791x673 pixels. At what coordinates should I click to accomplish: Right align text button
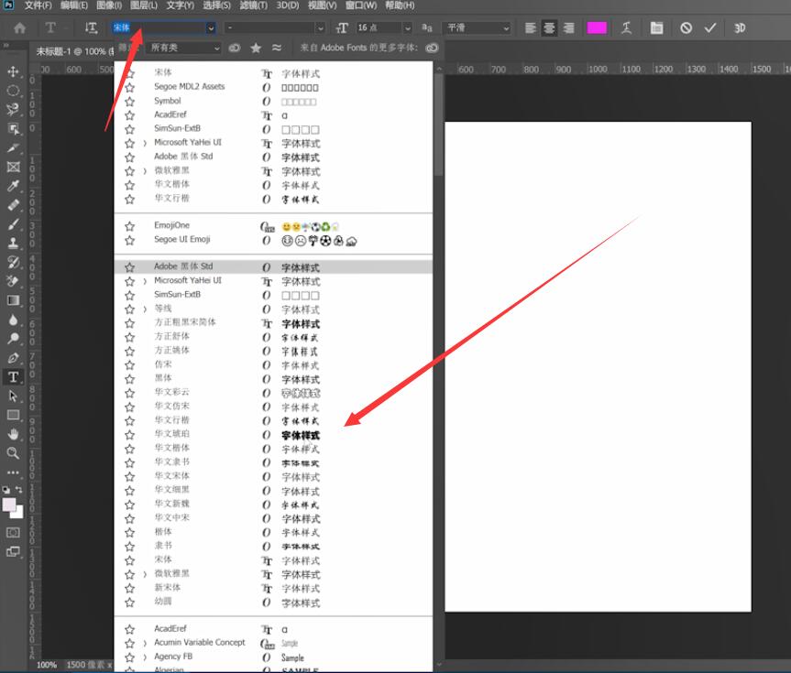[568, 27]
